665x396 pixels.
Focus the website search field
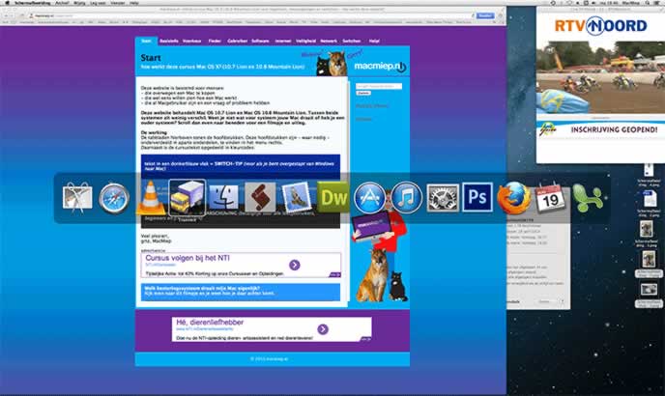click(x=379, y=87)
